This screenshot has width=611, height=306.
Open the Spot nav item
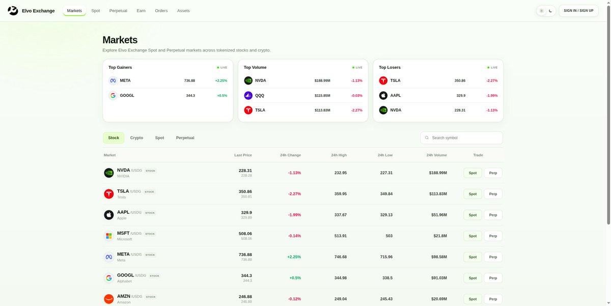96,11
